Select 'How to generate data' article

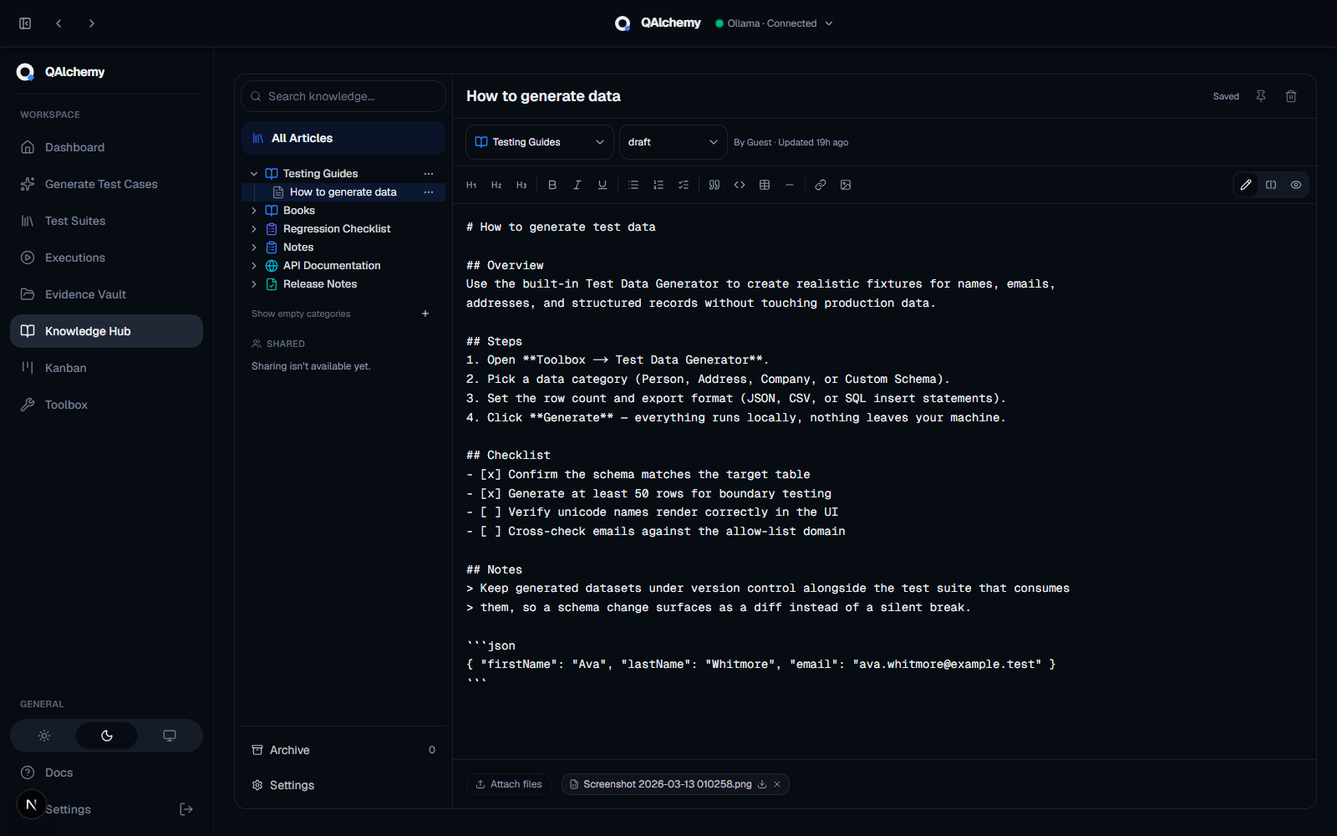[x=343, y=192]
